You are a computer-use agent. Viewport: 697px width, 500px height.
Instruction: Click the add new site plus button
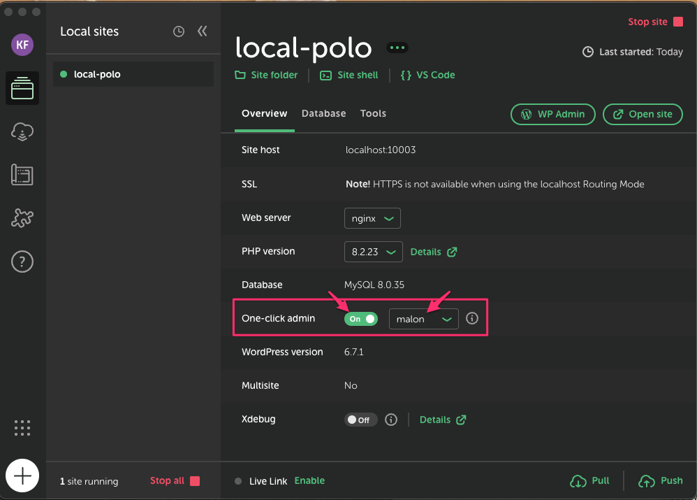pyautogui.click(x=22, y=476)
